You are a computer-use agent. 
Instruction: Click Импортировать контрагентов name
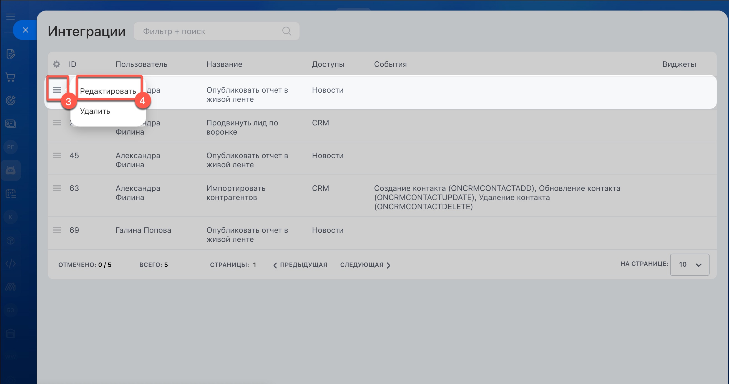click(236, 193)
